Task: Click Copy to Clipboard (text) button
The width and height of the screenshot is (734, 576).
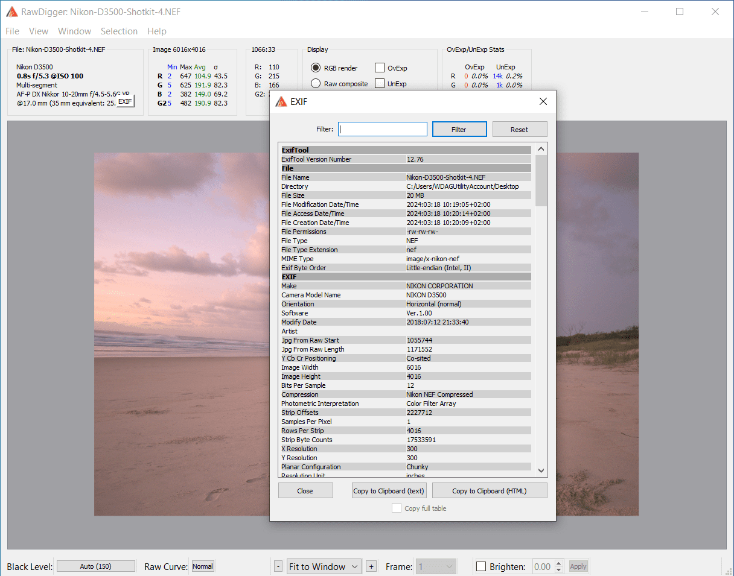Action: click(389, 490)
